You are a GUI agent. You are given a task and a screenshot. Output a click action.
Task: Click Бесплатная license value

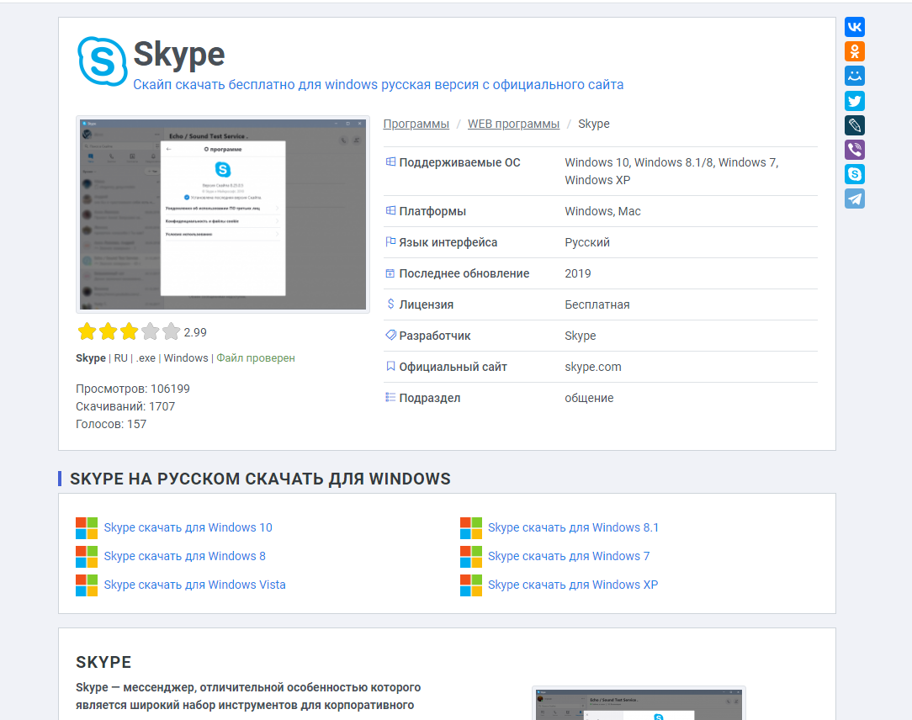[x=597, y=304]
